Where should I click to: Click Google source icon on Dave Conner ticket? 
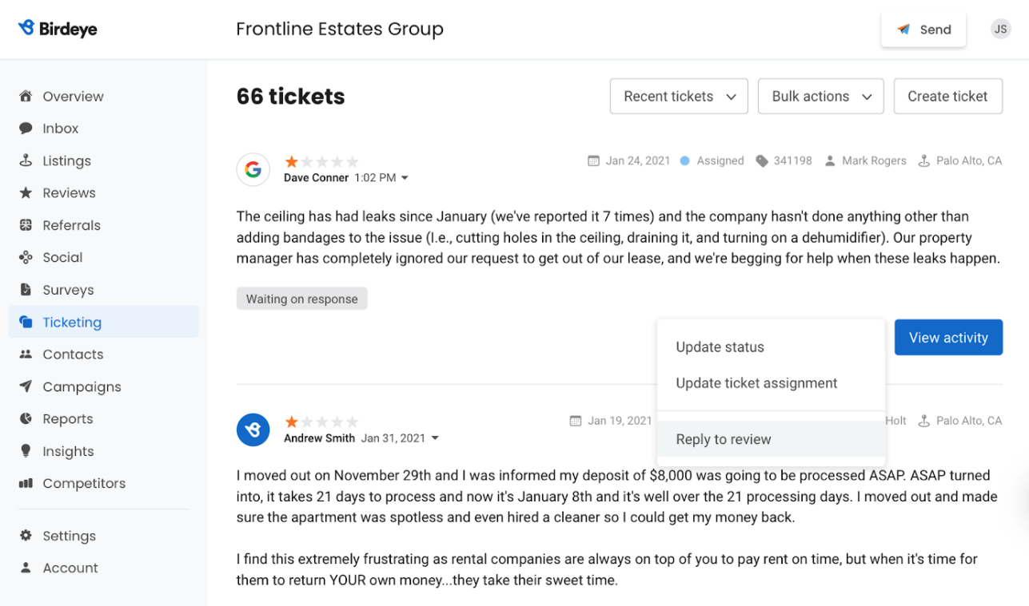pyautogui.click(x=253, y=169)
